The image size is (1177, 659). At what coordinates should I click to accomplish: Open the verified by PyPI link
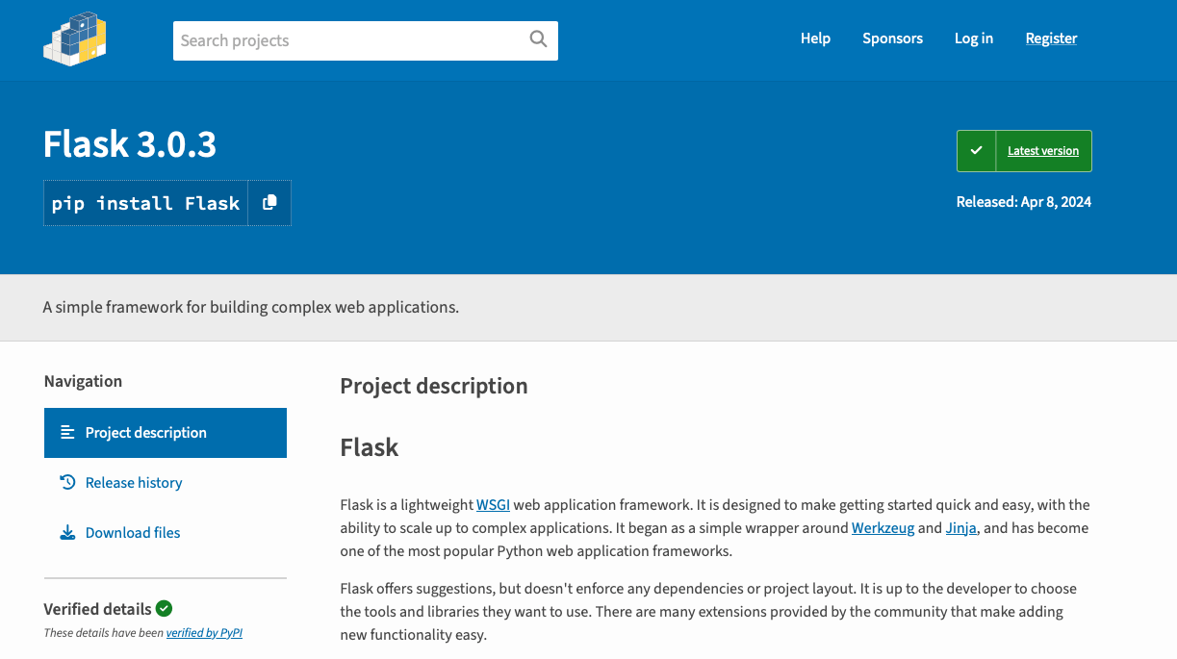pyautogui.click(x=204, y=633)
